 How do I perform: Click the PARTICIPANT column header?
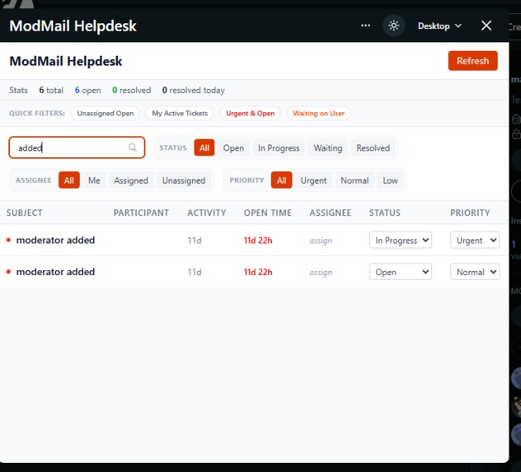(141, 213)
